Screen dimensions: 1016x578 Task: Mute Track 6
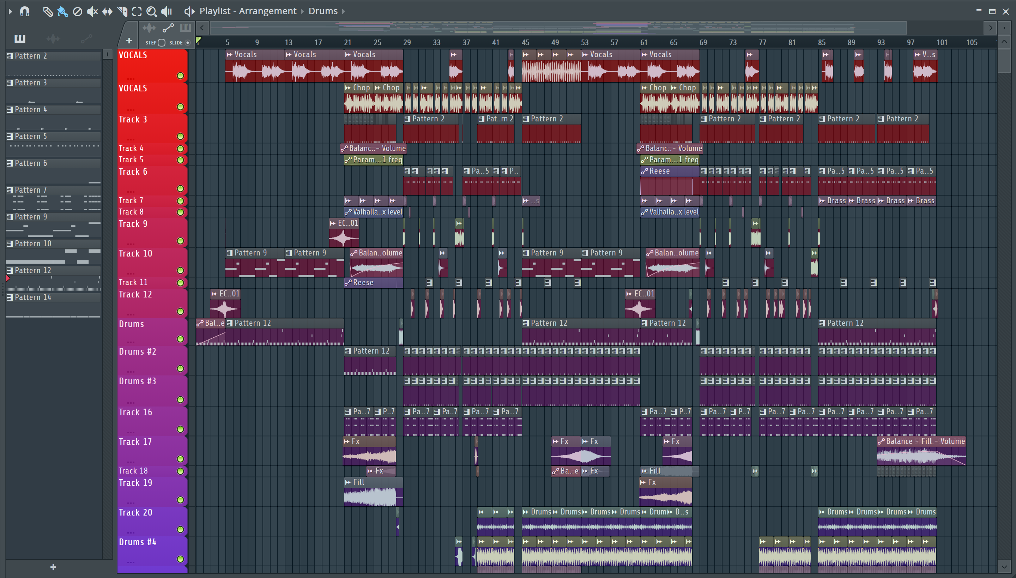(x=180, y=188)
